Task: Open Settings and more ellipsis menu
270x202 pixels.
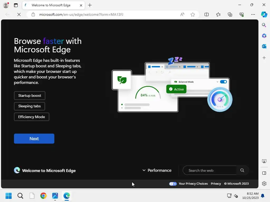Action: click(x=253, y=15)
